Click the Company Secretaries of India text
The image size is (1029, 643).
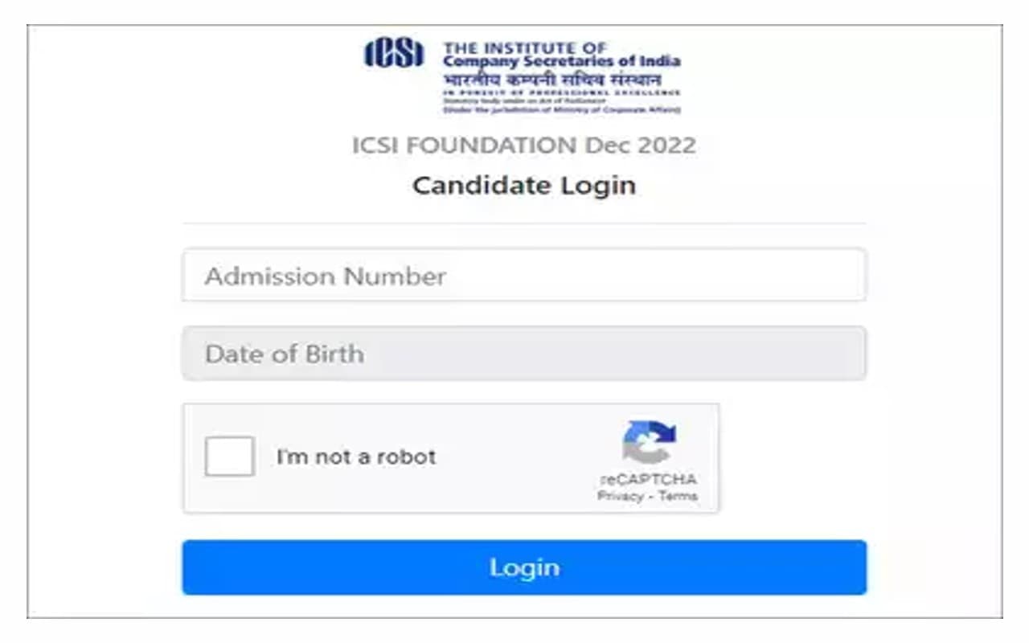click(563, 59)
